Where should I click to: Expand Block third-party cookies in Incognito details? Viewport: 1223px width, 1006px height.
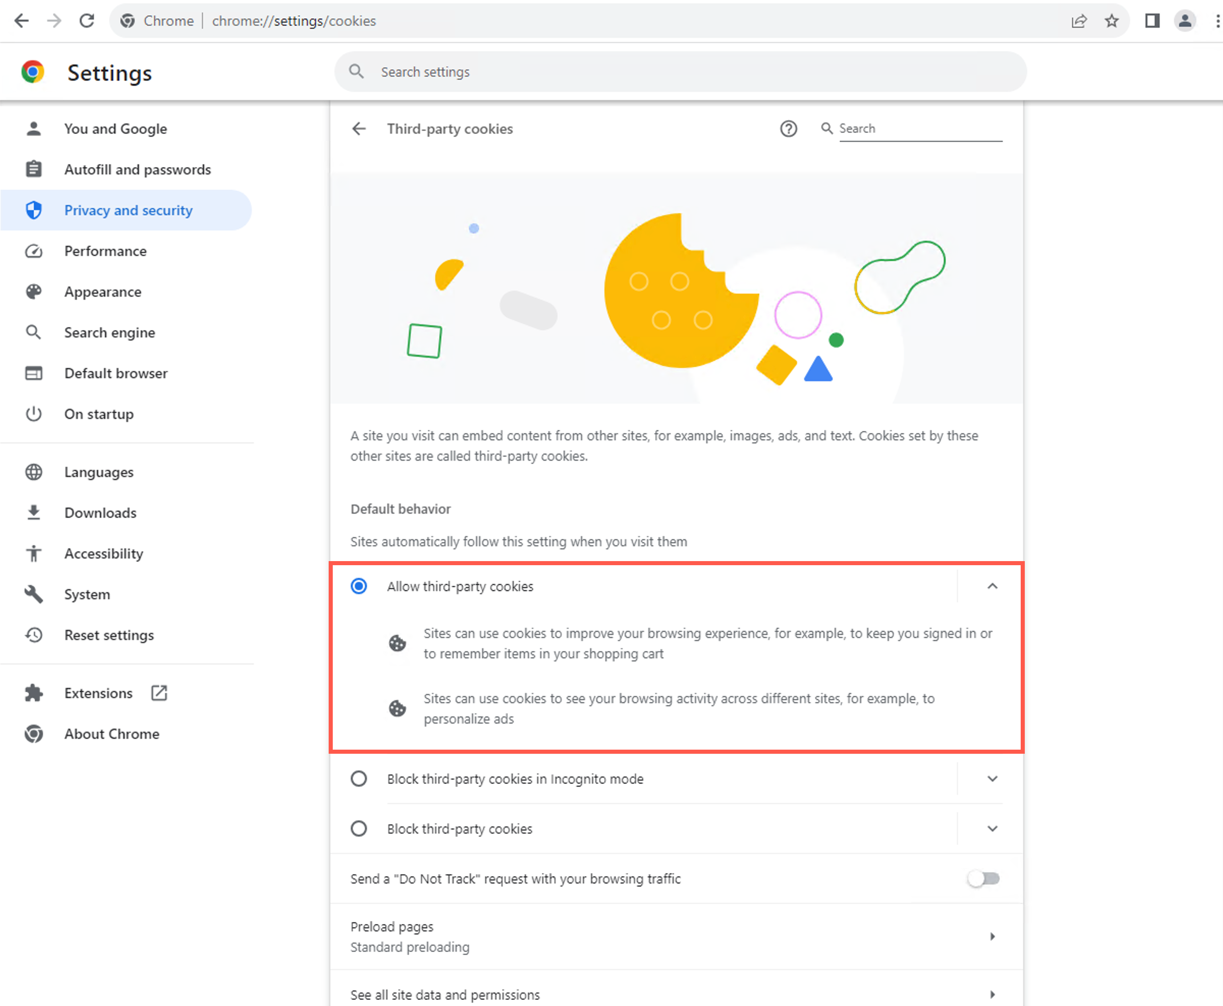tap(993, 779)
